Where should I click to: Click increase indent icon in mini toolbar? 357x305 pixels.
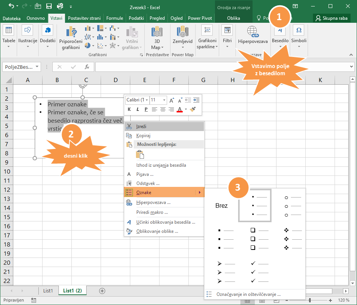196,100
